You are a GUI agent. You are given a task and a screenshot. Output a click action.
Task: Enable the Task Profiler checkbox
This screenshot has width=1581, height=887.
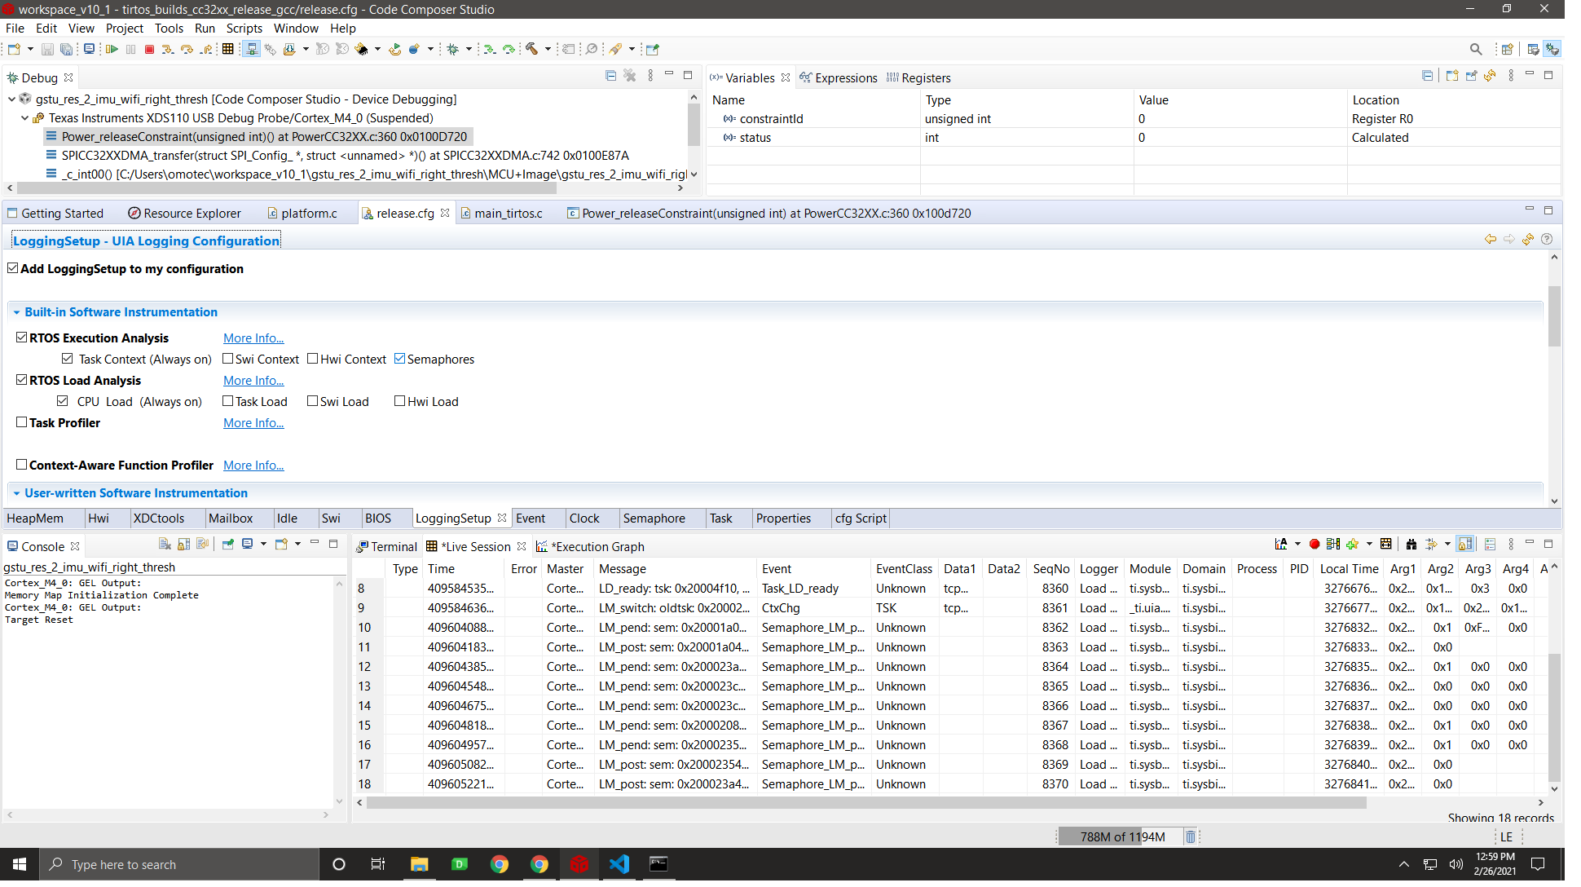22,422
